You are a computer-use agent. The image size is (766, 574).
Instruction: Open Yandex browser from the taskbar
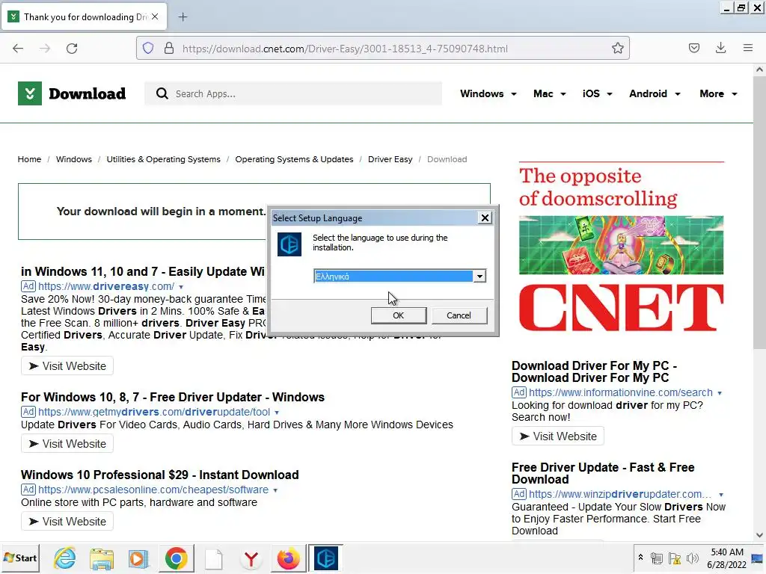[x=251, y=558]
